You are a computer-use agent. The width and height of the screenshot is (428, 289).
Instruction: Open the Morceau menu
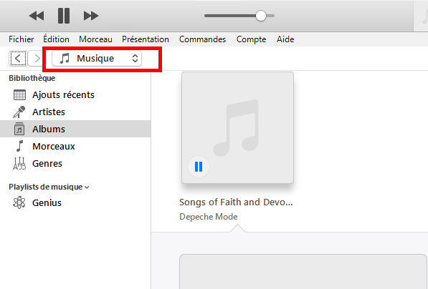pos(95,39)
